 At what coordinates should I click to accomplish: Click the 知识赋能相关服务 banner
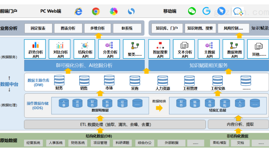(209, 65)
